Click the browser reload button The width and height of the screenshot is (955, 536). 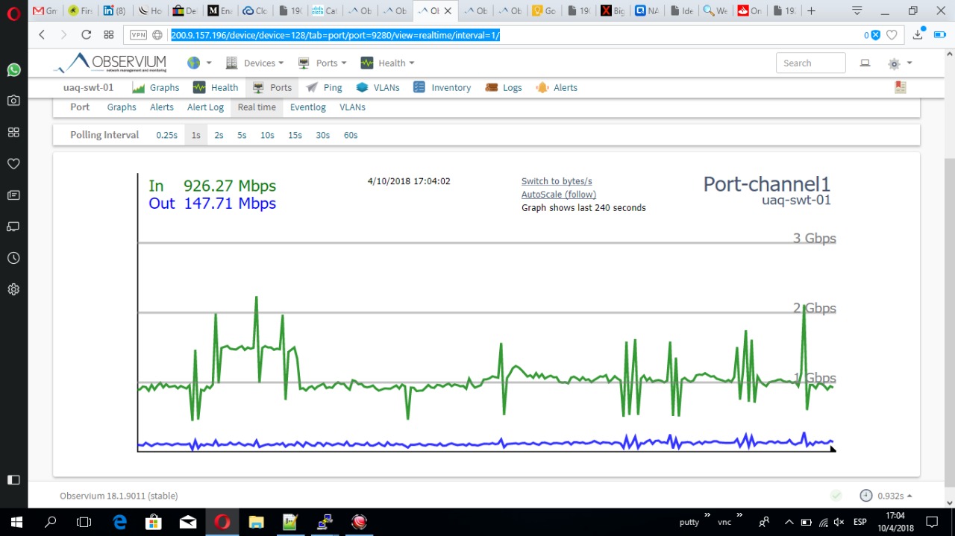[x=86, y=34]
